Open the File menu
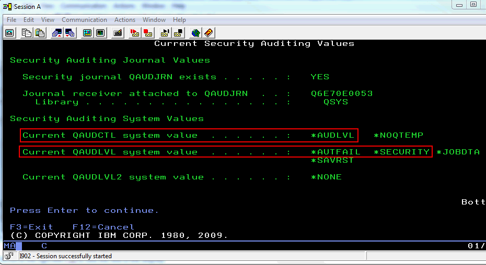Screen dimensions: 486x265 (x=11, y=20)
